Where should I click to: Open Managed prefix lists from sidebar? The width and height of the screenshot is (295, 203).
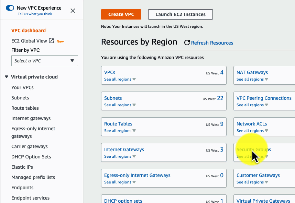tap(33, 177)
